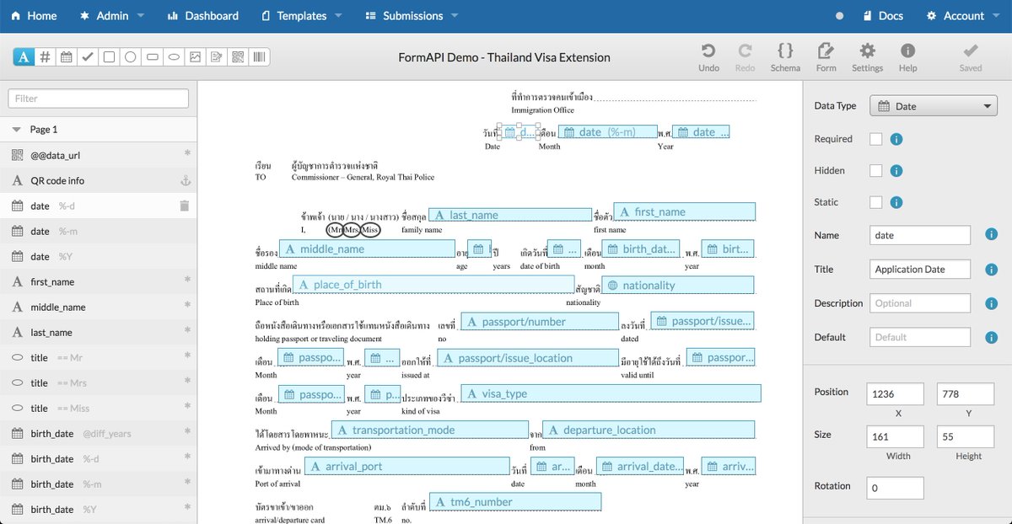Enable the Static checkbox
This screenshot has height=524, width=1012.
pos(876,202)
